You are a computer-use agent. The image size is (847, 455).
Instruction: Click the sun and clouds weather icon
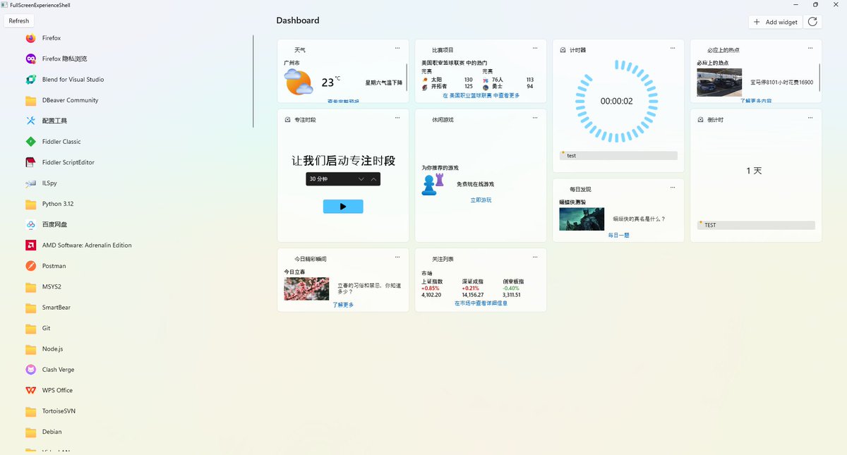click(x=299, y=83)
